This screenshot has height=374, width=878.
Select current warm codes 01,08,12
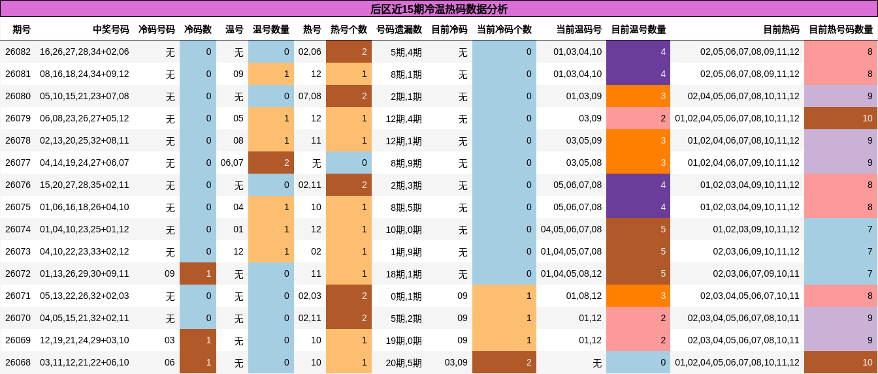[x=584, y=296]
